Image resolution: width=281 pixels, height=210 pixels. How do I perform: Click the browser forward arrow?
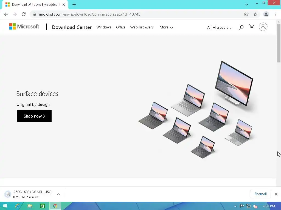tap(15, 14)
